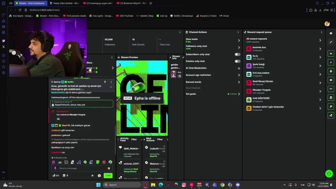336x189 pixels.
Task: Open Gmail bookmark
Action: click(224, 16)
